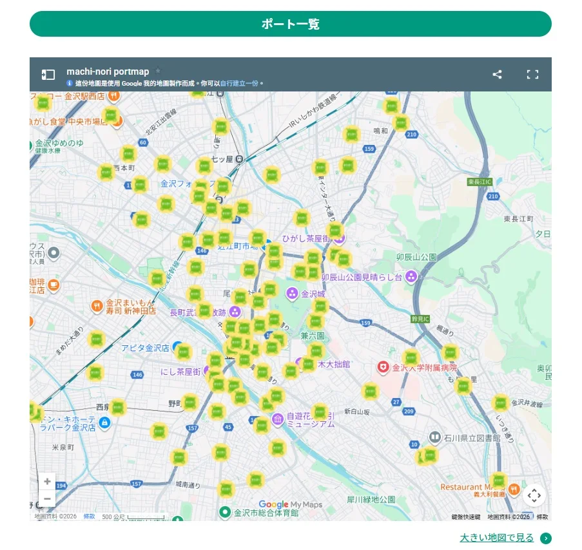The width and height of the screenshot is (582, 550).
Task: Click the 金沢大学附属病院 hospital marker
Action: 383,367
